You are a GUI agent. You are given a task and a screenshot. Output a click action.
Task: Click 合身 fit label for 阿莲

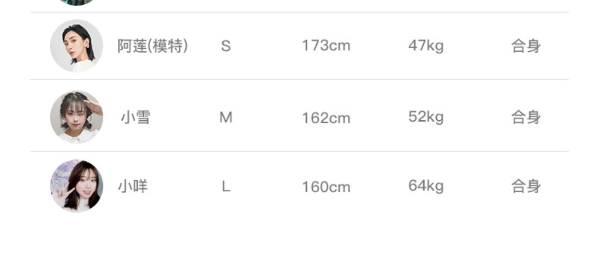coord(526,46)
